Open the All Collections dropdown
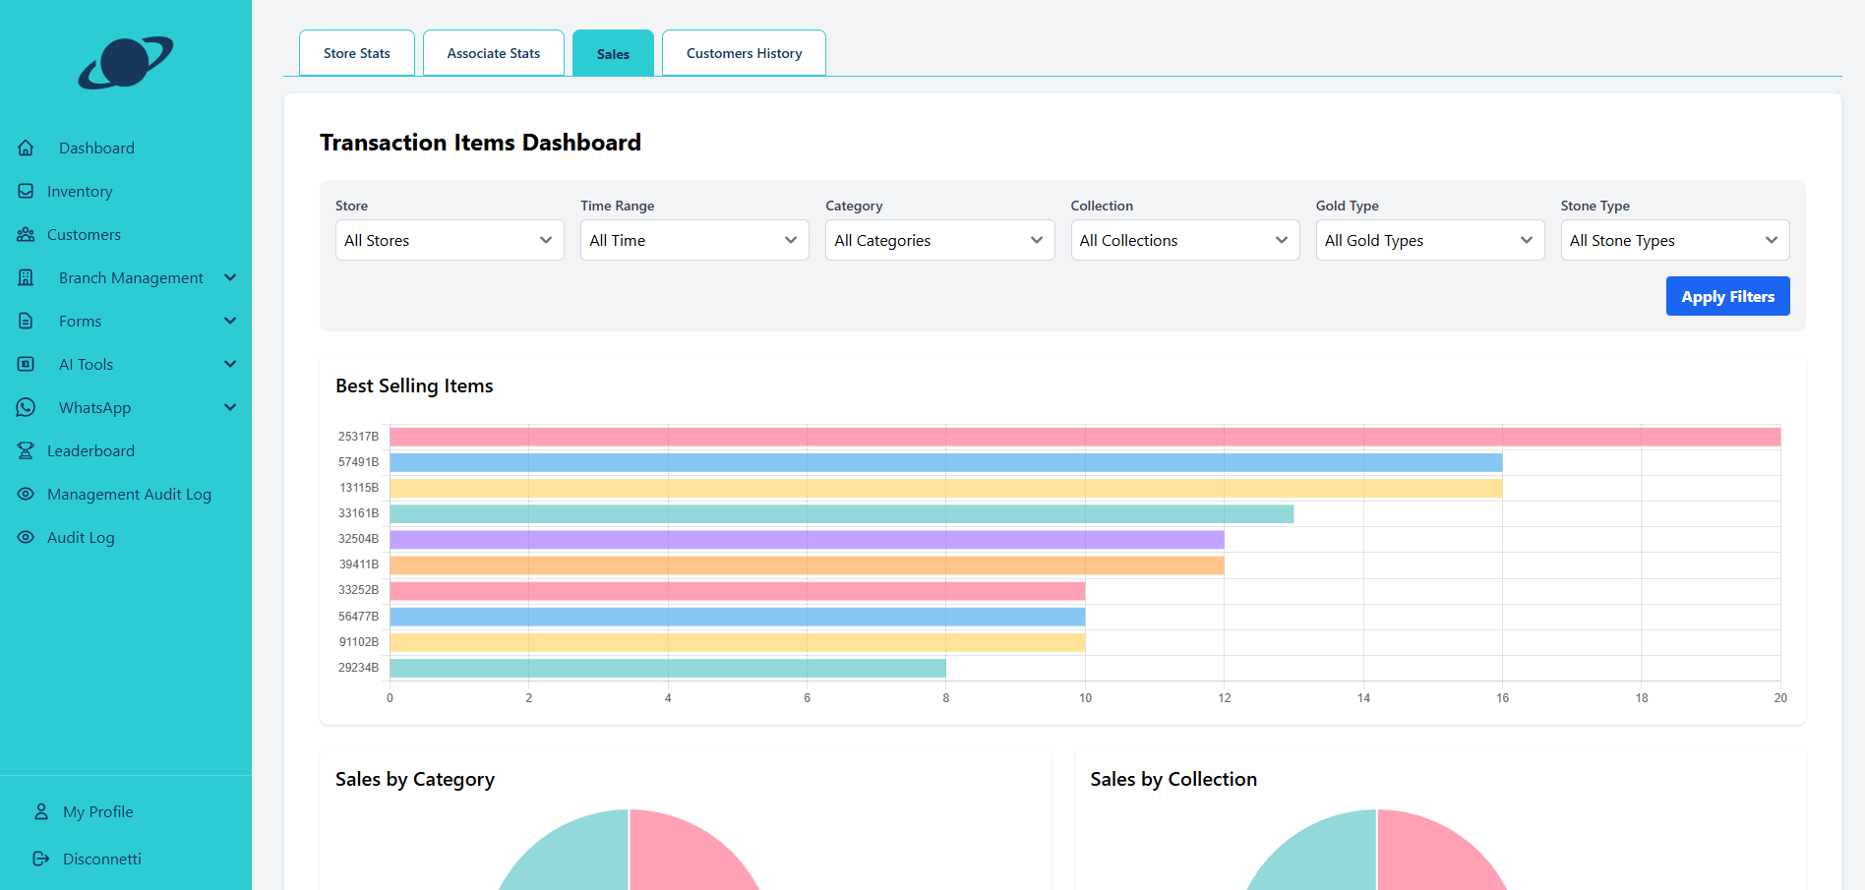The height and width of the screenshot is (890, 1865). 1184,240
